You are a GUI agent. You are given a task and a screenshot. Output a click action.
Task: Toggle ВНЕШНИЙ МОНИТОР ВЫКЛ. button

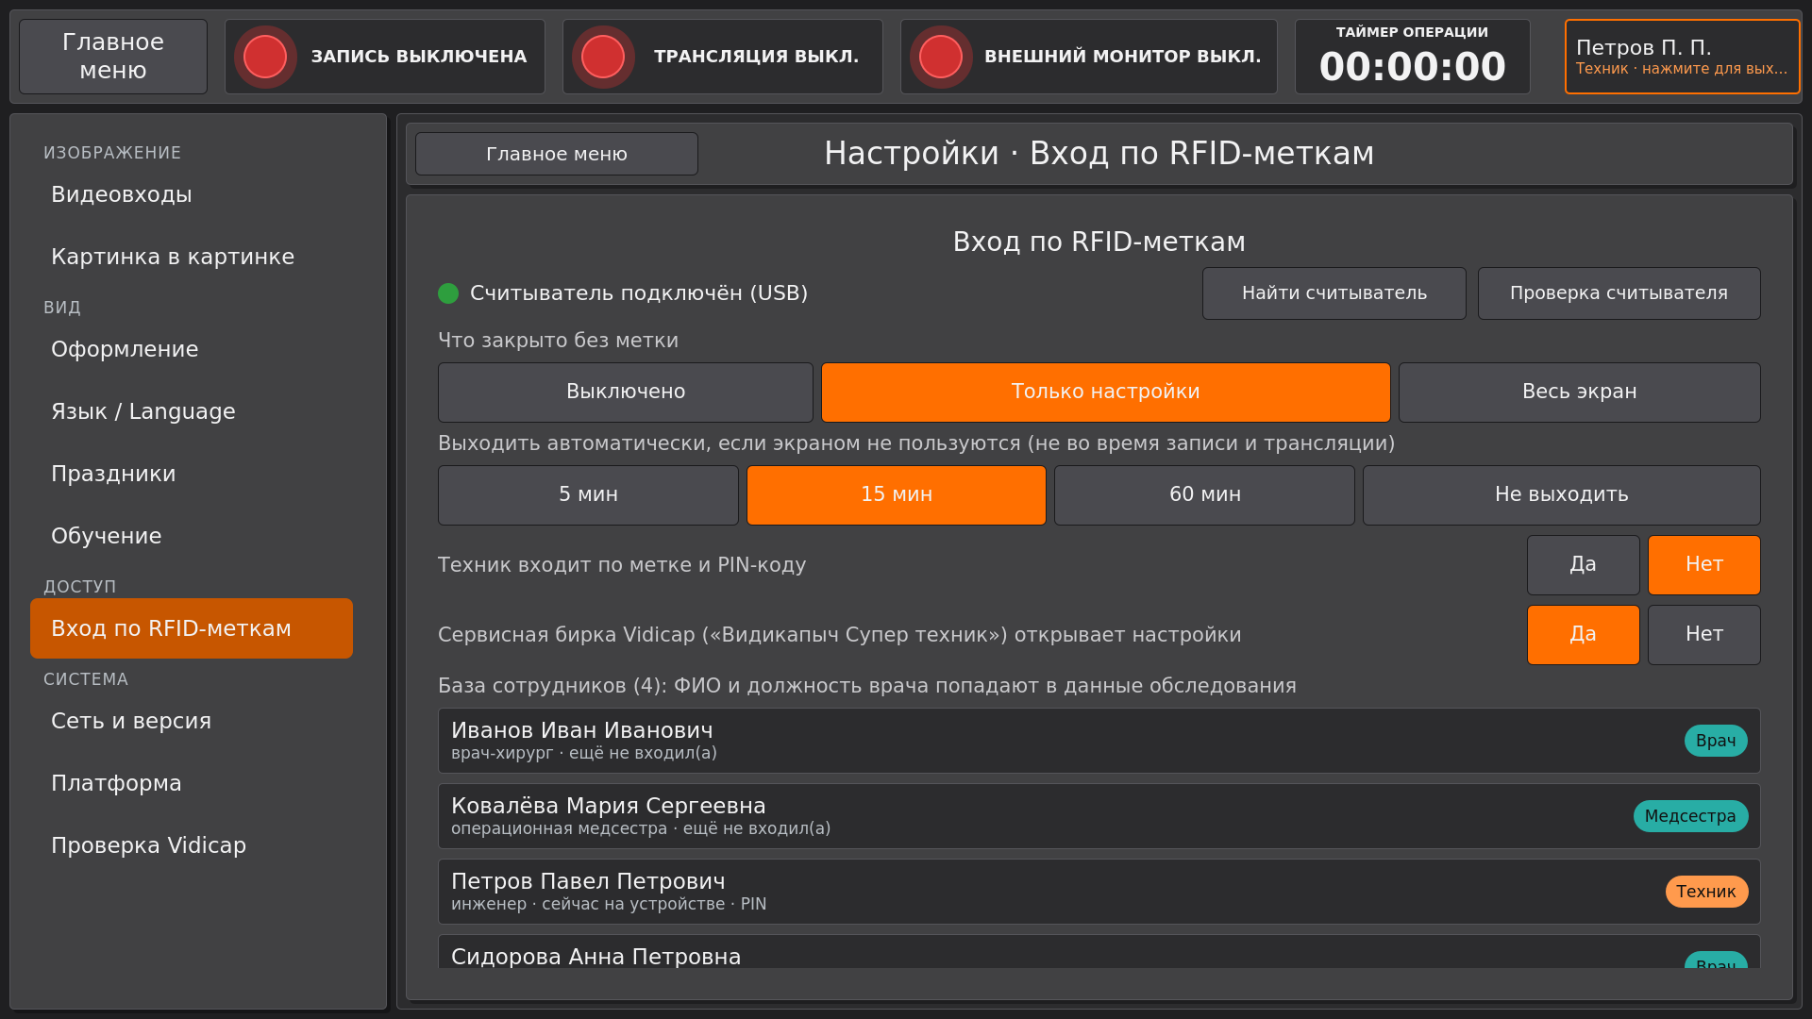[1089, 57]
